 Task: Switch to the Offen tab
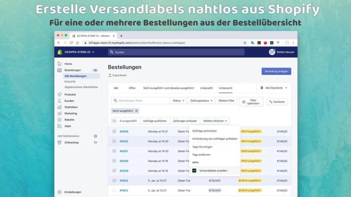click(132, 88)
